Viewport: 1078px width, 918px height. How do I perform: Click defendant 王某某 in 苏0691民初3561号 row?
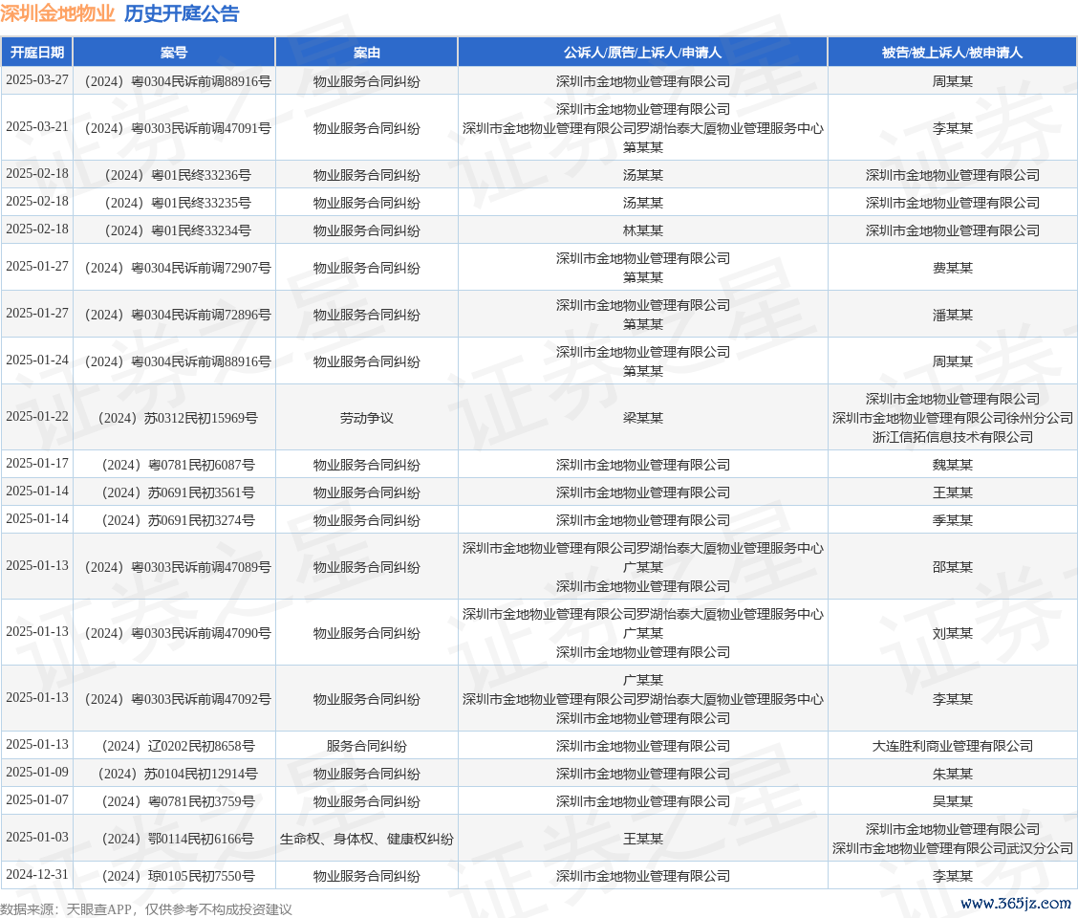pyautogui.click(x=952, y=492)
